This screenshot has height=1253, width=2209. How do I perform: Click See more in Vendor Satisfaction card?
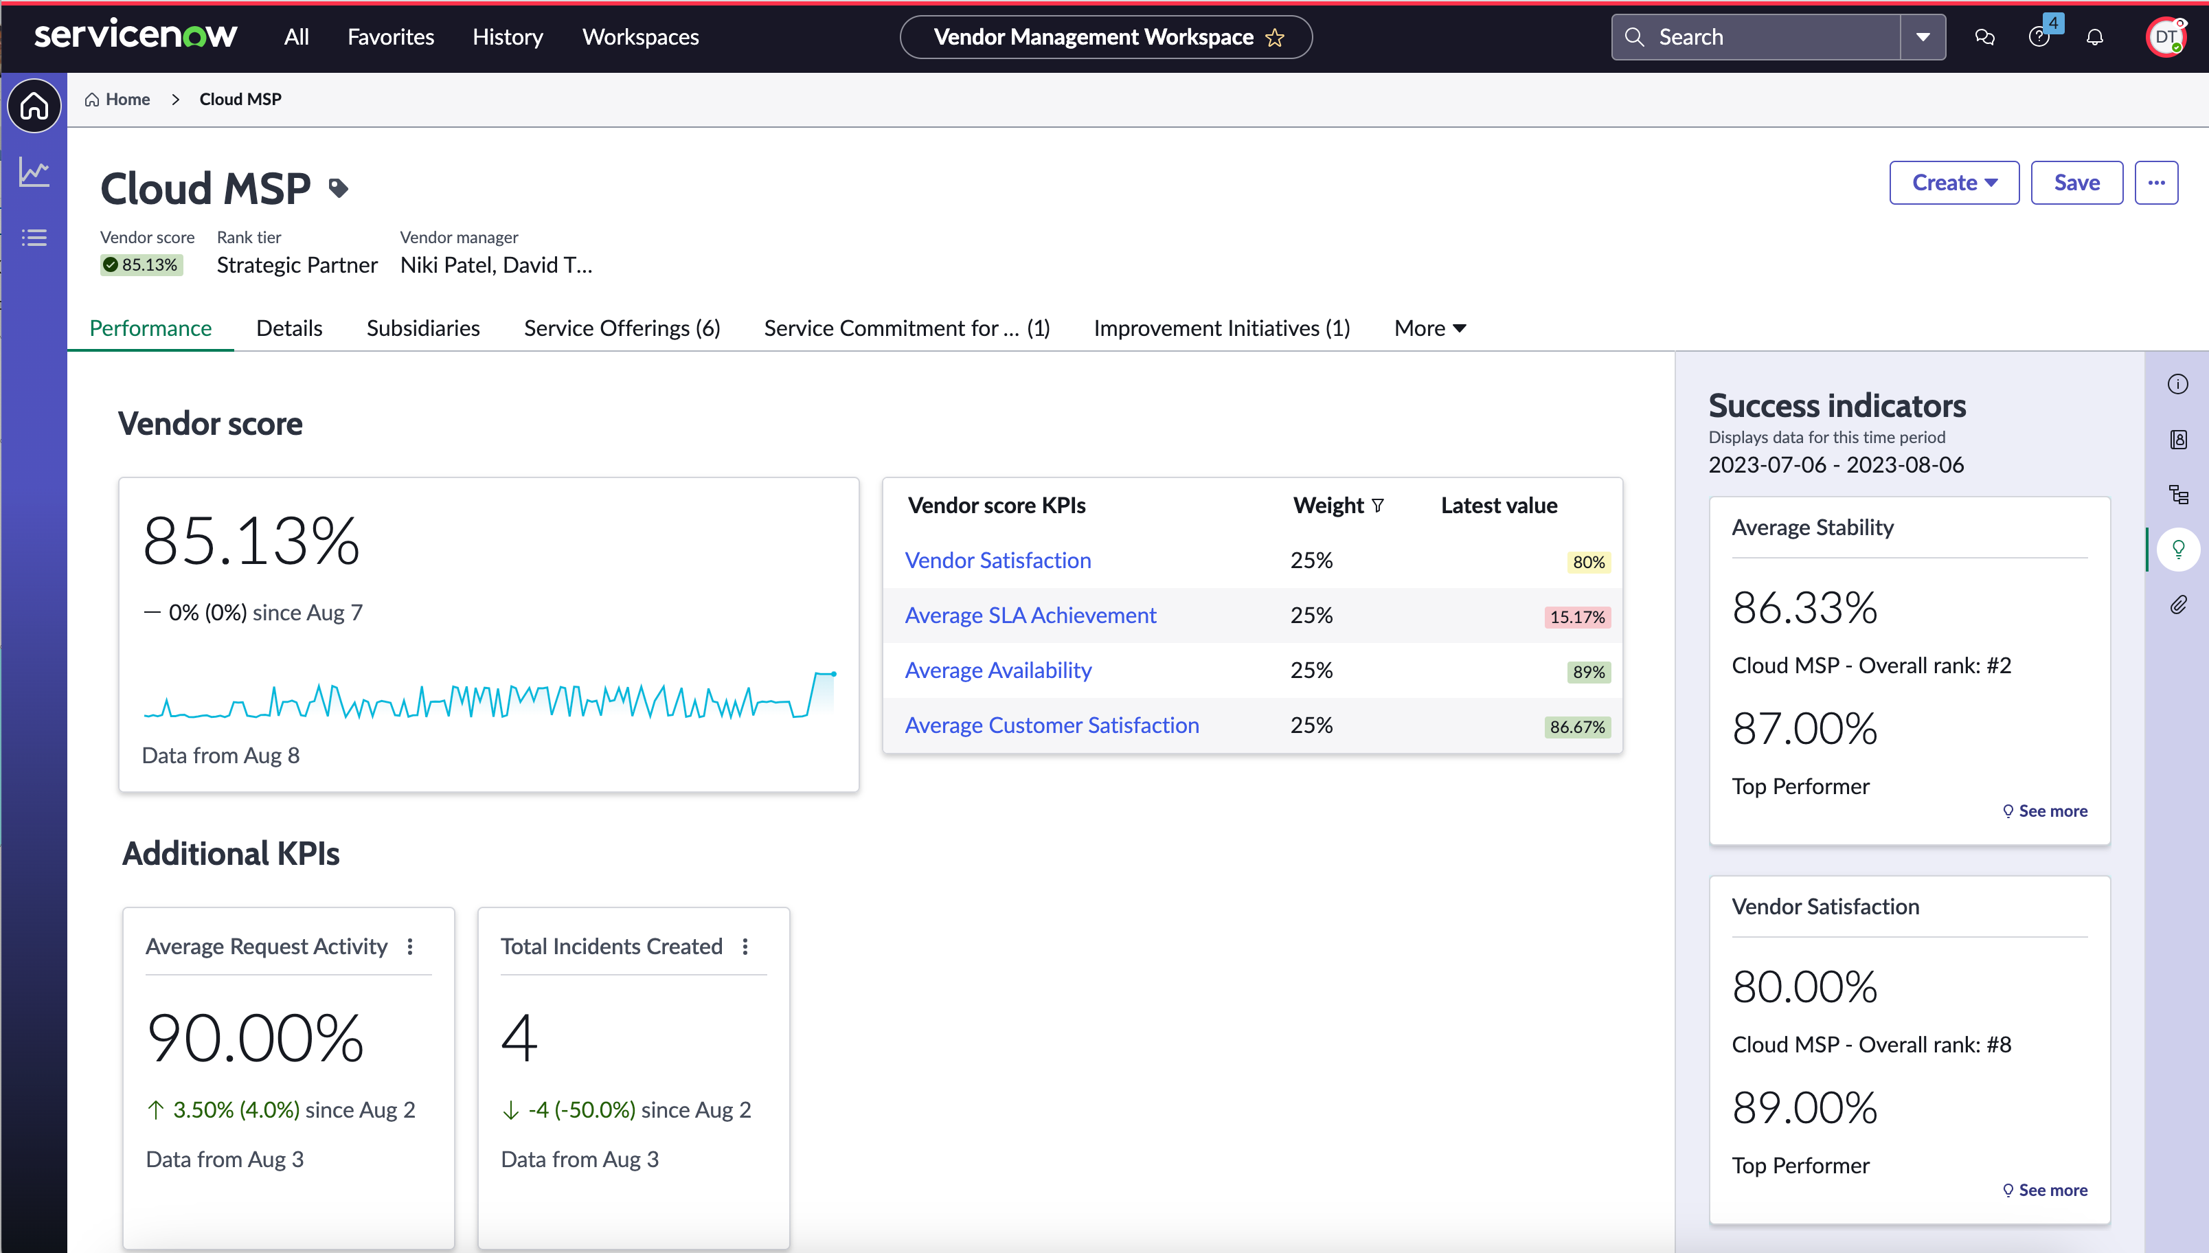coord(2045,1190)
